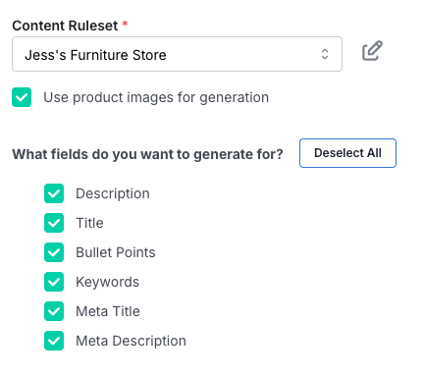Uncheck the Description field checkbox
The height and width of the screenshot is (377, 424).
pyautogui.click(x=54, y=193)
